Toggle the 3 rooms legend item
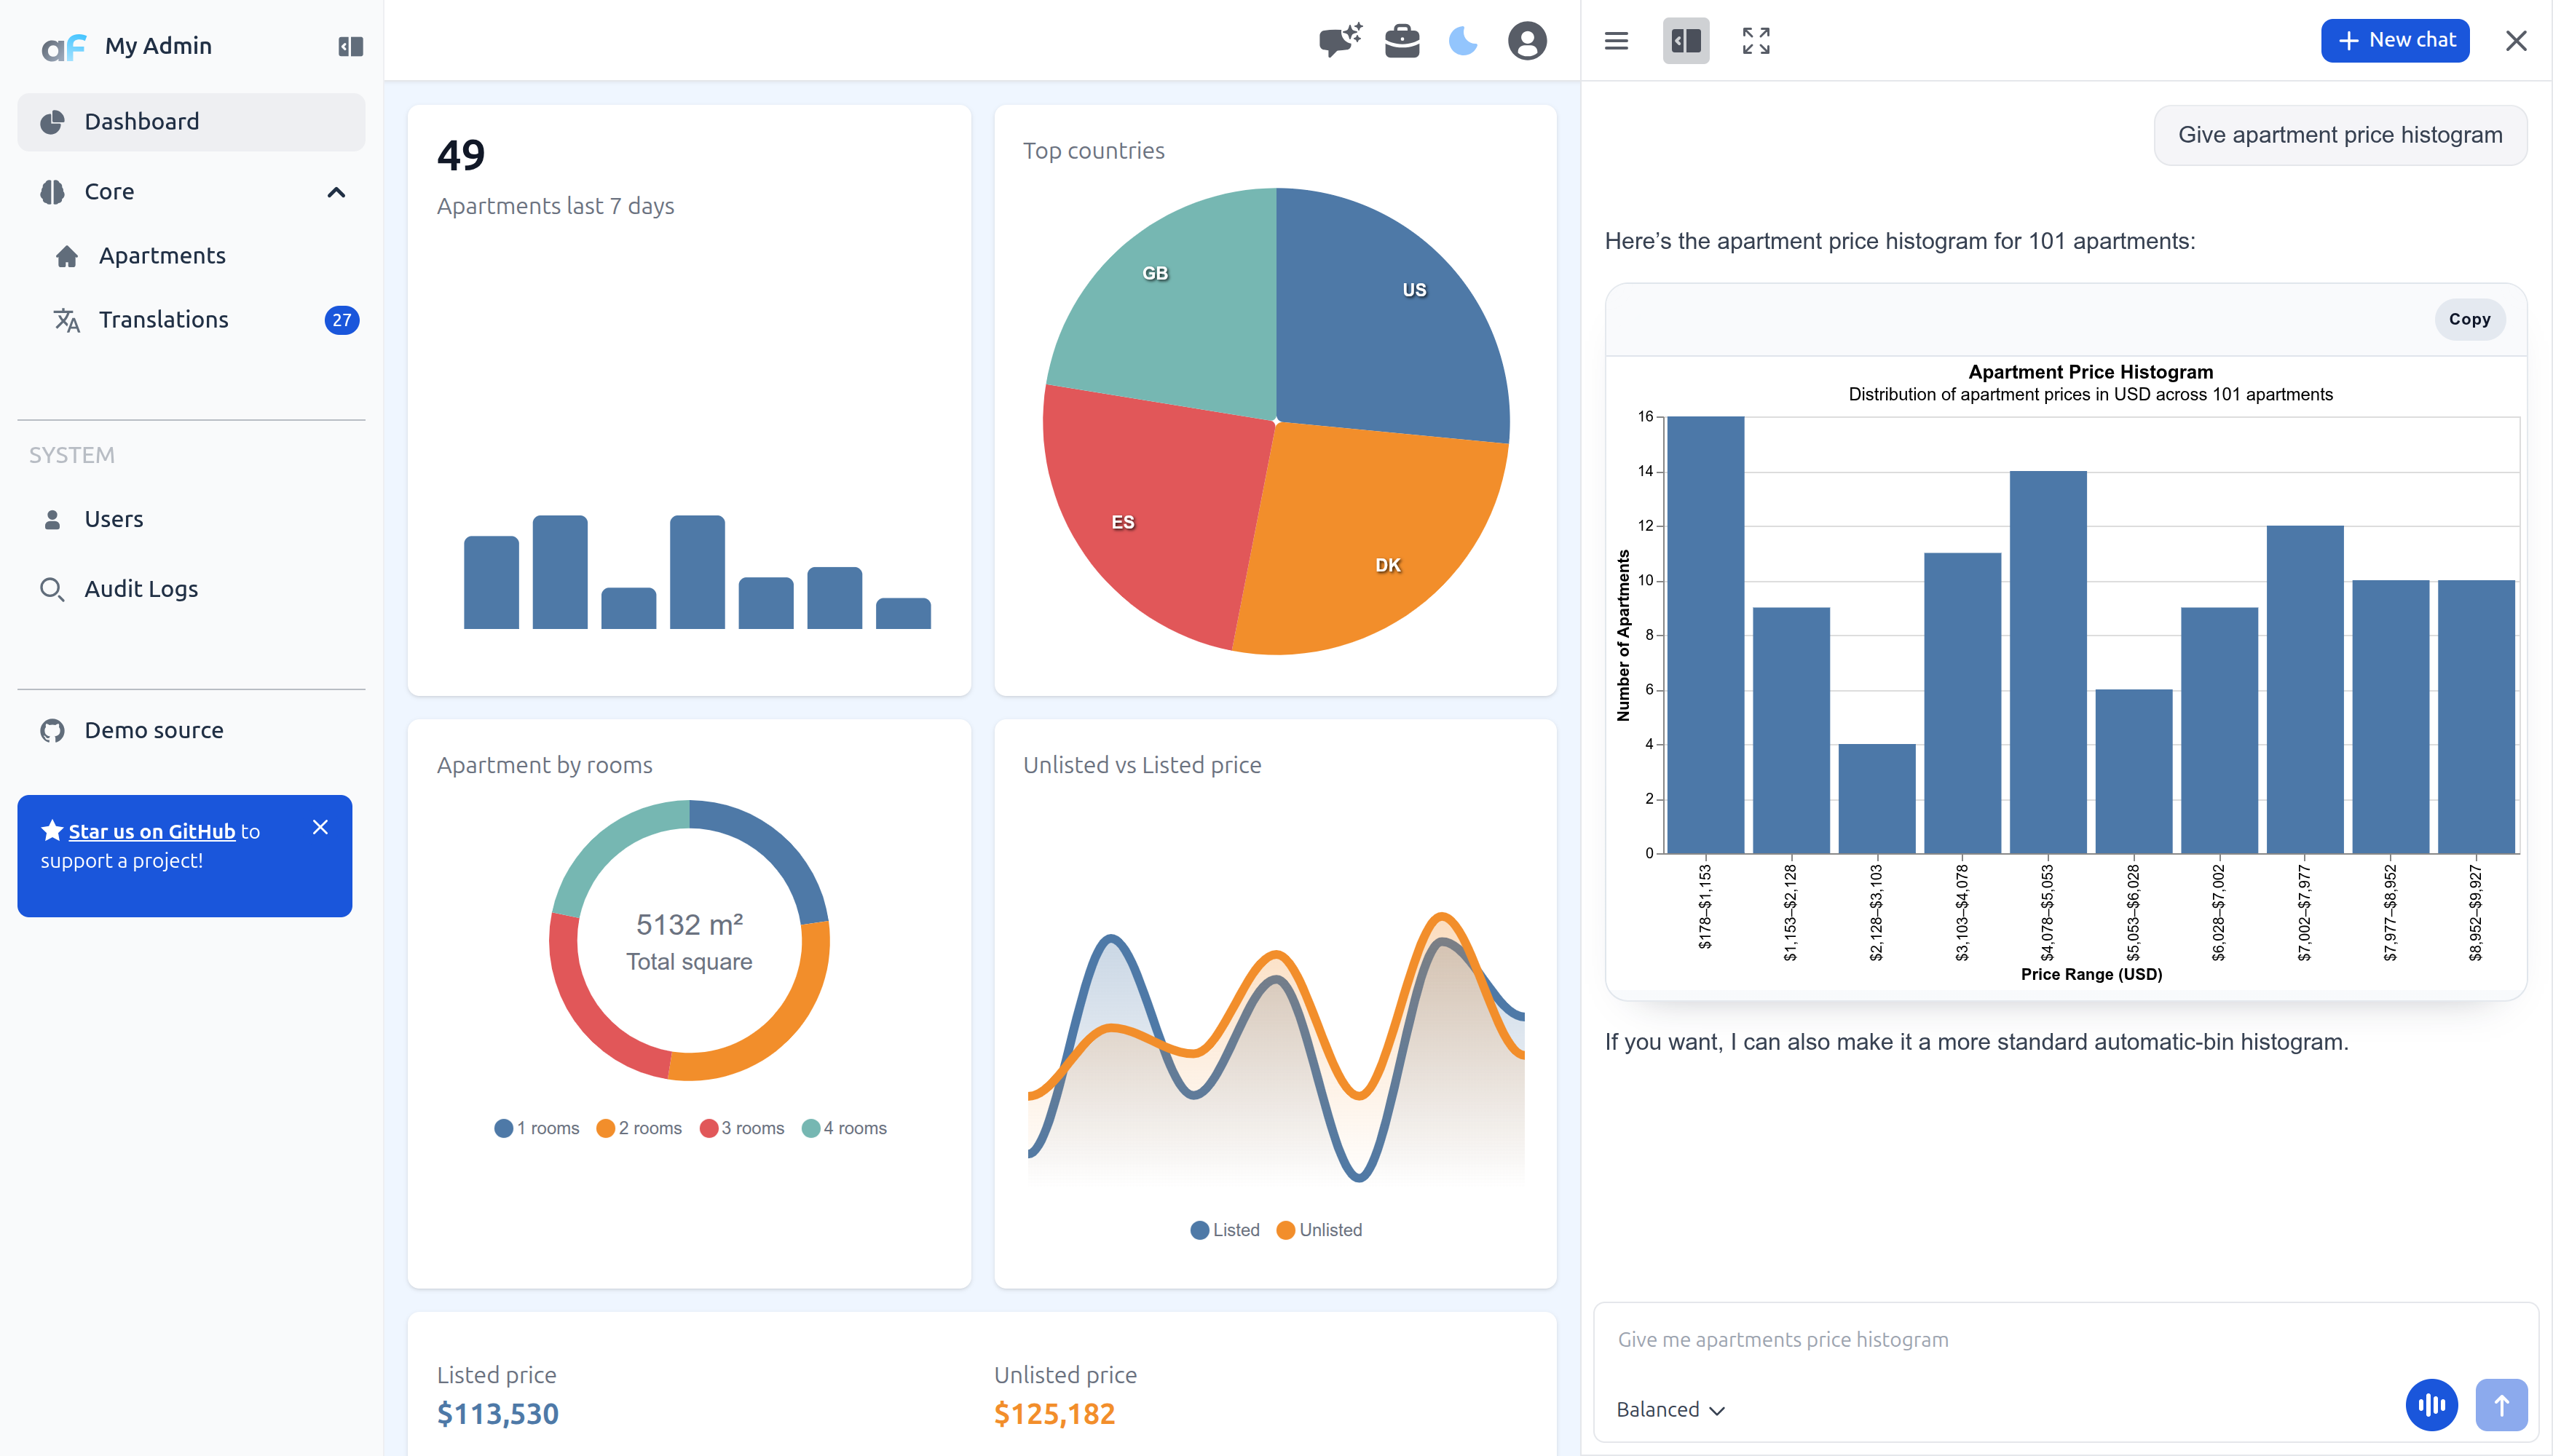2553x1456 pixels. point(742,1128)
